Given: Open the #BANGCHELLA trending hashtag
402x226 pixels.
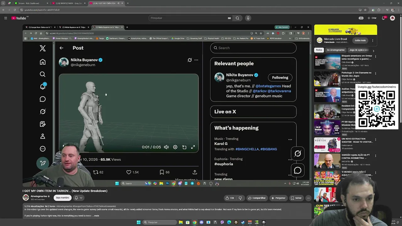Looking at the screenshot, I should coord(247,149).
